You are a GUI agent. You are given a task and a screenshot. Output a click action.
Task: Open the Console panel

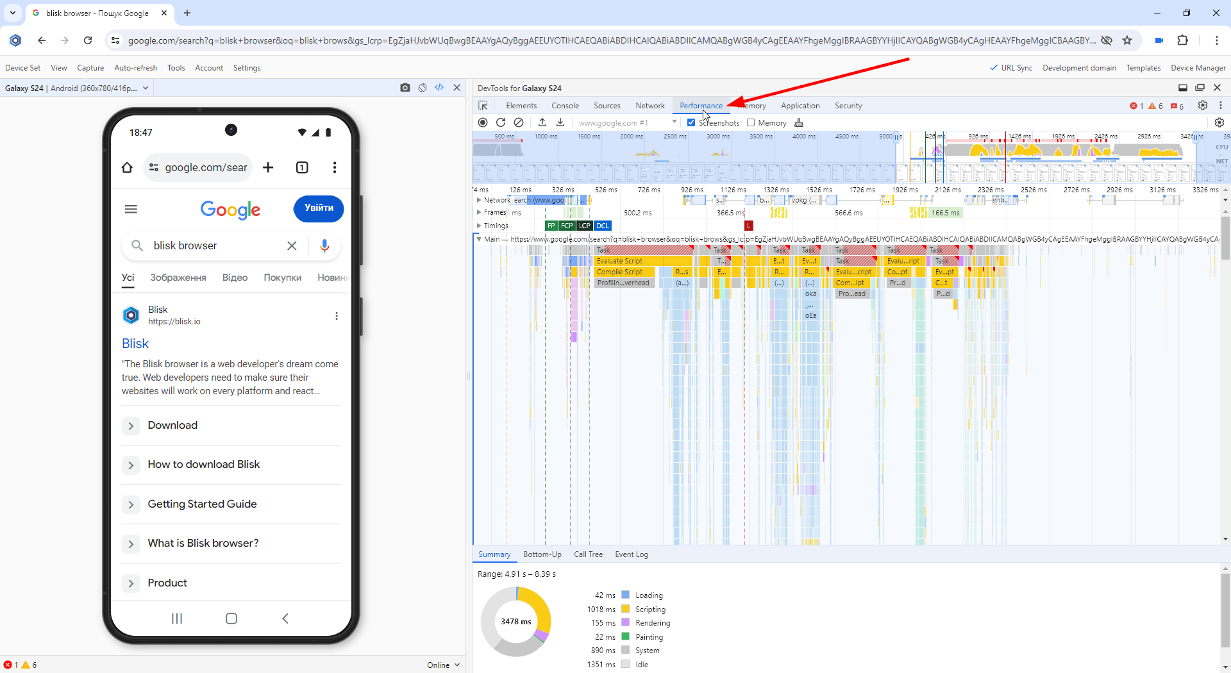coord(565,105)
